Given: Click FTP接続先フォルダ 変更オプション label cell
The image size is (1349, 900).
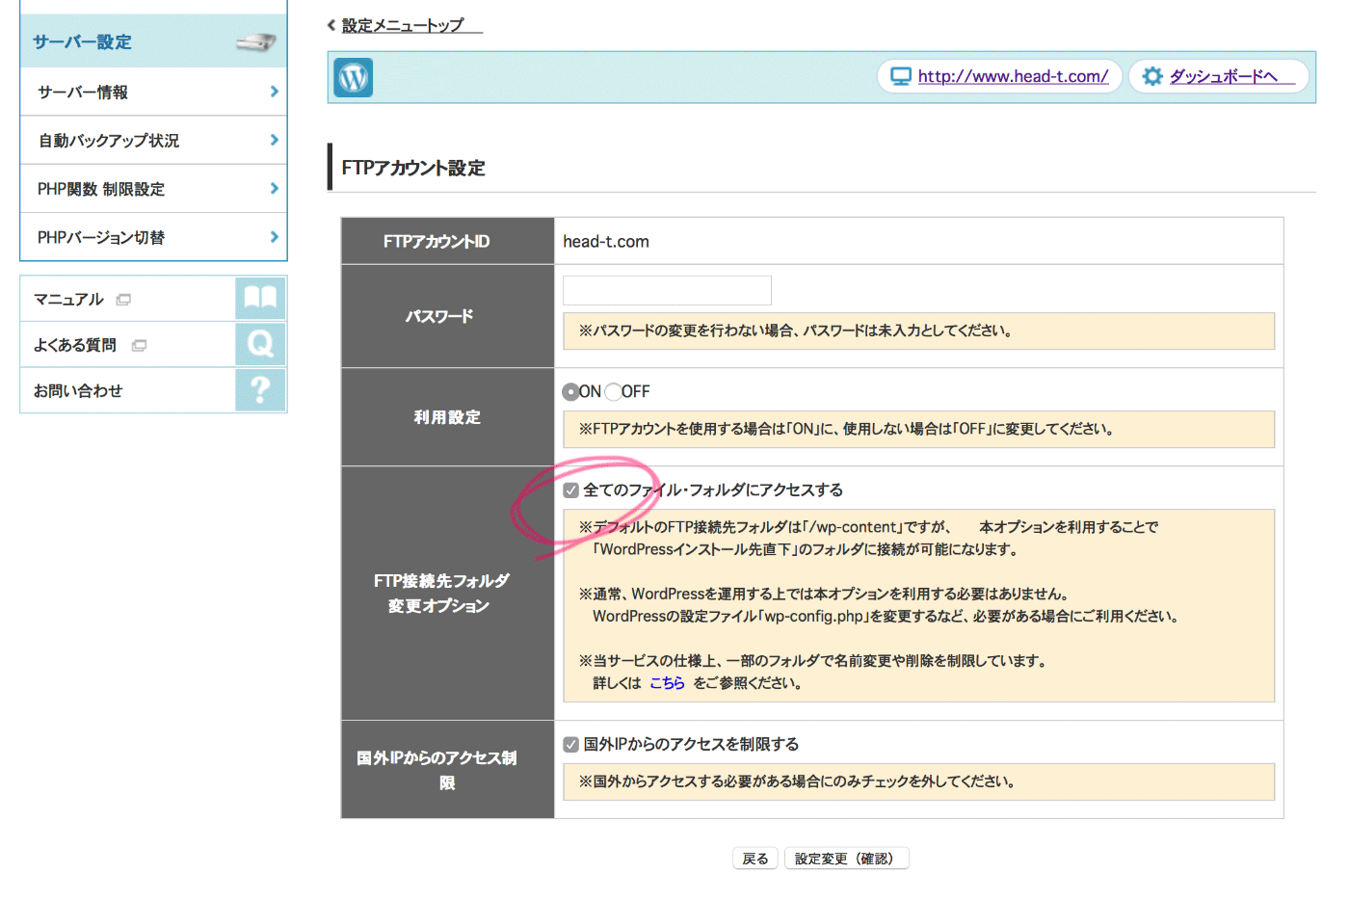Looking at the screenshot, I should click(448, 594).
